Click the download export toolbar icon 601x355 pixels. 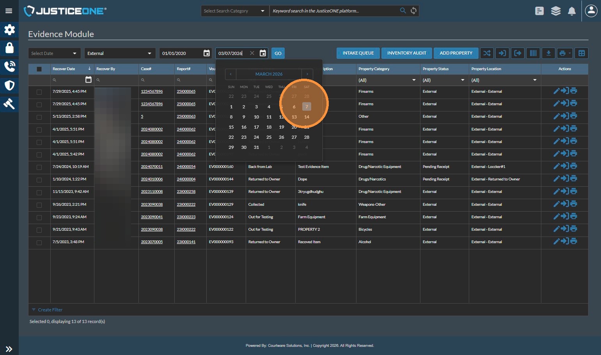pos(548,53)
